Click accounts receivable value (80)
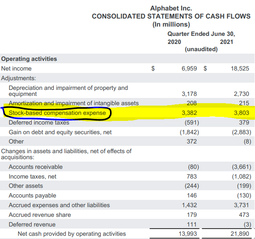The width and height of the screenshot is (255, 239). [194, 167]
